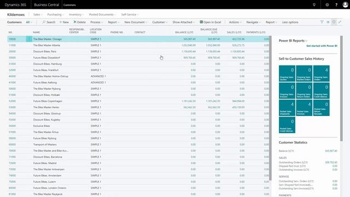Open the Self-Service menu
Image resolution: width=350 pixels, height=197 pixels.
[130, 15]
